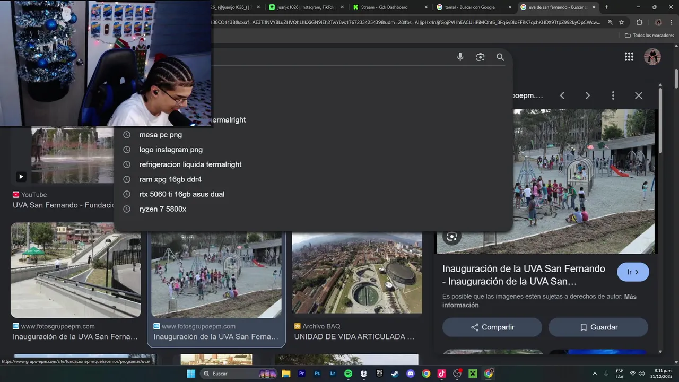Open volume control in system tray
The width and height of the screenshot is (679, 382).
[641, 374]
